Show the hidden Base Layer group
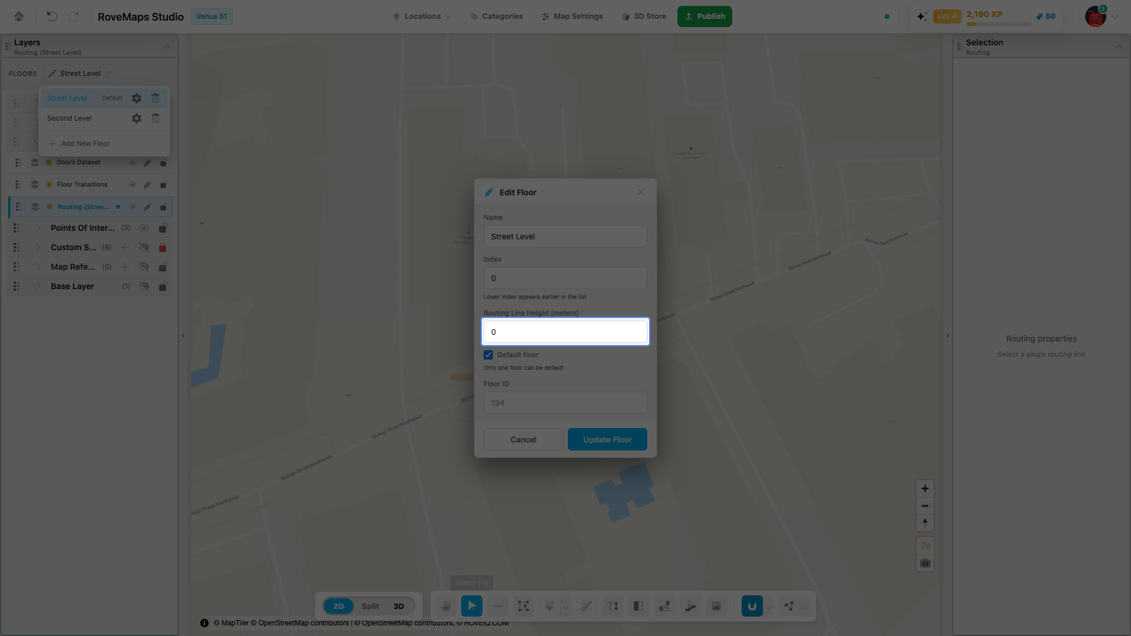Screen dimensions: 1131x636 [x=144, y=286]
